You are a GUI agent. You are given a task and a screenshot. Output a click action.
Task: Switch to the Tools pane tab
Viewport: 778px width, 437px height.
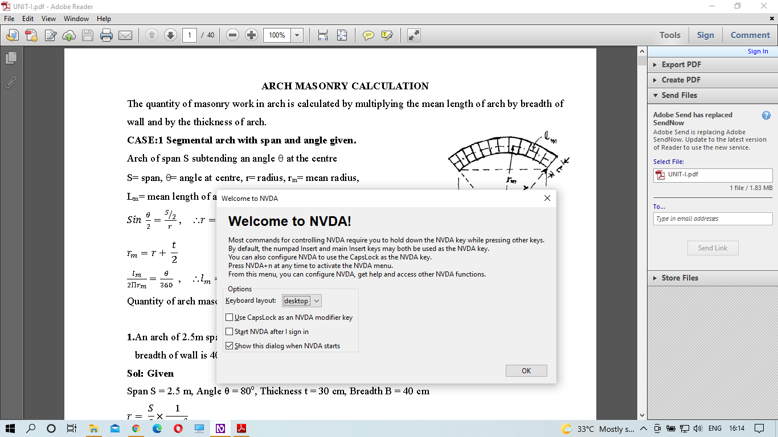point(670,35)
